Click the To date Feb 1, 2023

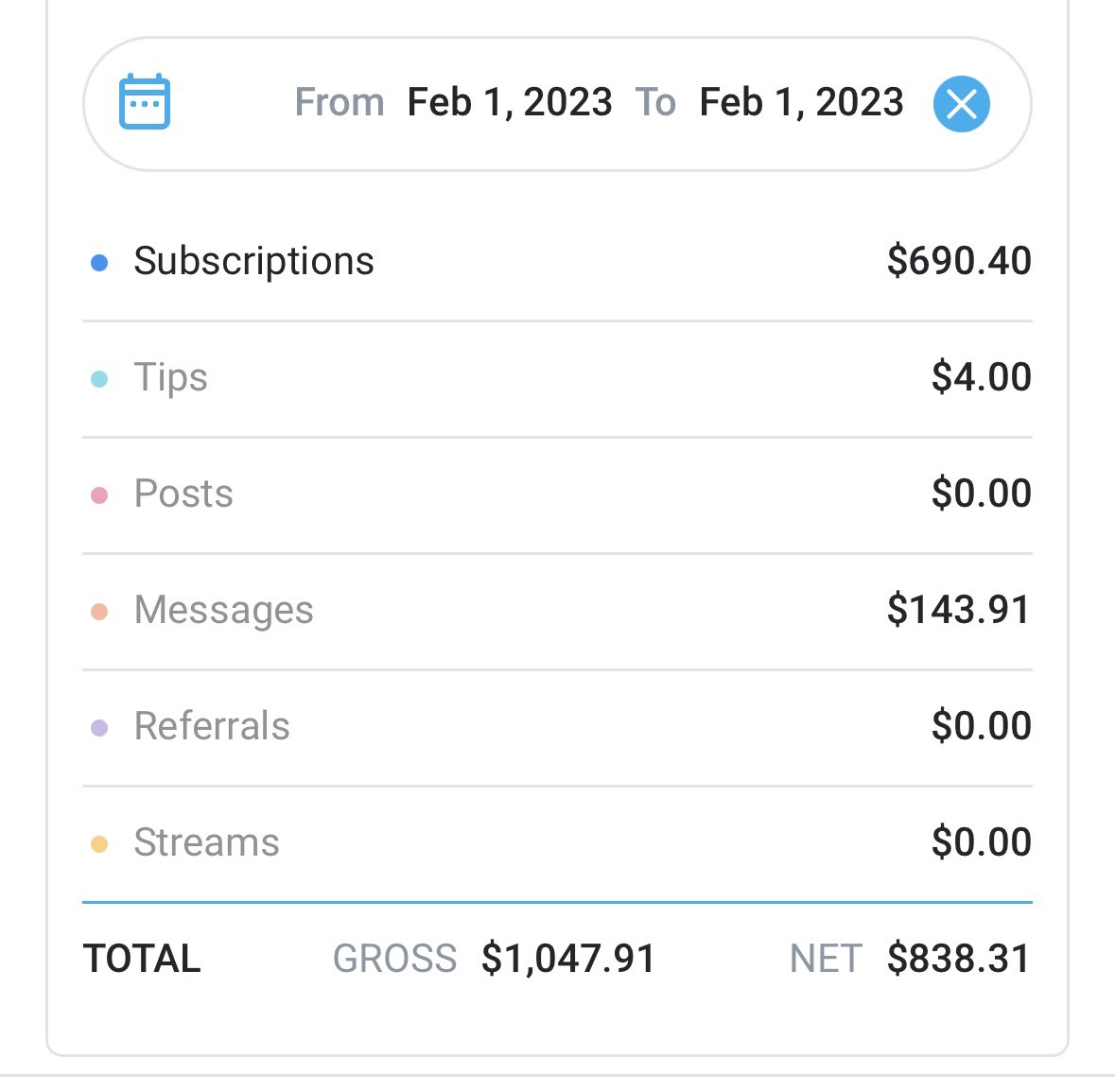(x=801, y=102)
